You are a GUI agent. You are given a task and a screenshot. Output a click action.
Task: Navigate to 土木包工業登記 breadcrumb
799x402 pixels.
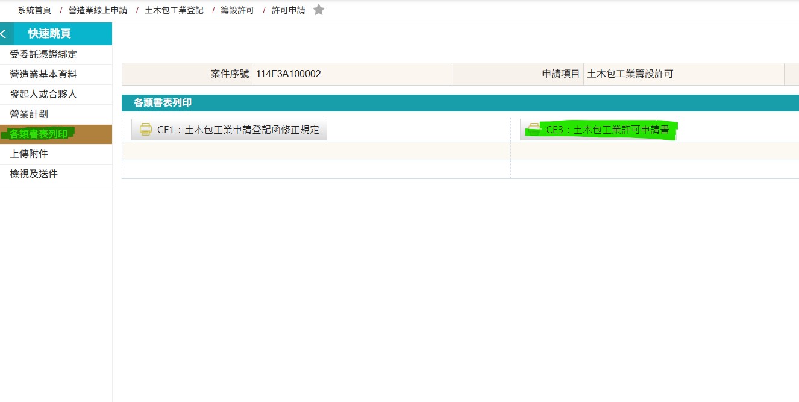tap(174, 10)
